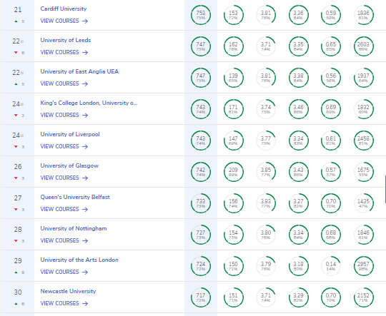386x316 pixels.
Task: Click the green up arrow under rank 29
Action: 16,272
